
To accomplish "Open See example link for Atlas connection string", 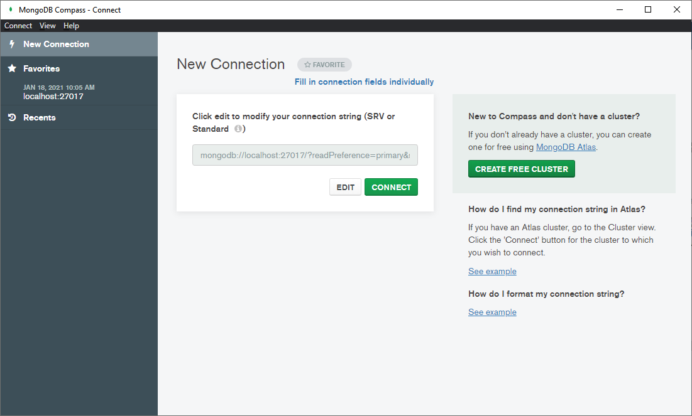I will point(492,272).
